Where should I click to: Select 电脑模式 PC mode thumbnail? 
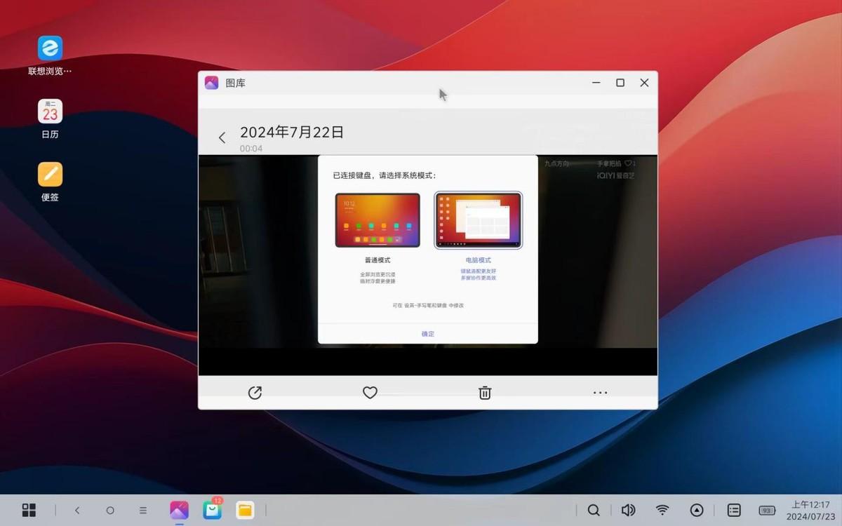(x=478, y=220)
